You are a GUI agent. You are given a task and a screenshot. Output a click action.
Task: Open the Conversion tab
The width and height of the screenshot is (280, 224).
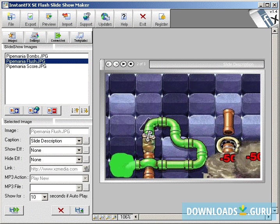58,37
